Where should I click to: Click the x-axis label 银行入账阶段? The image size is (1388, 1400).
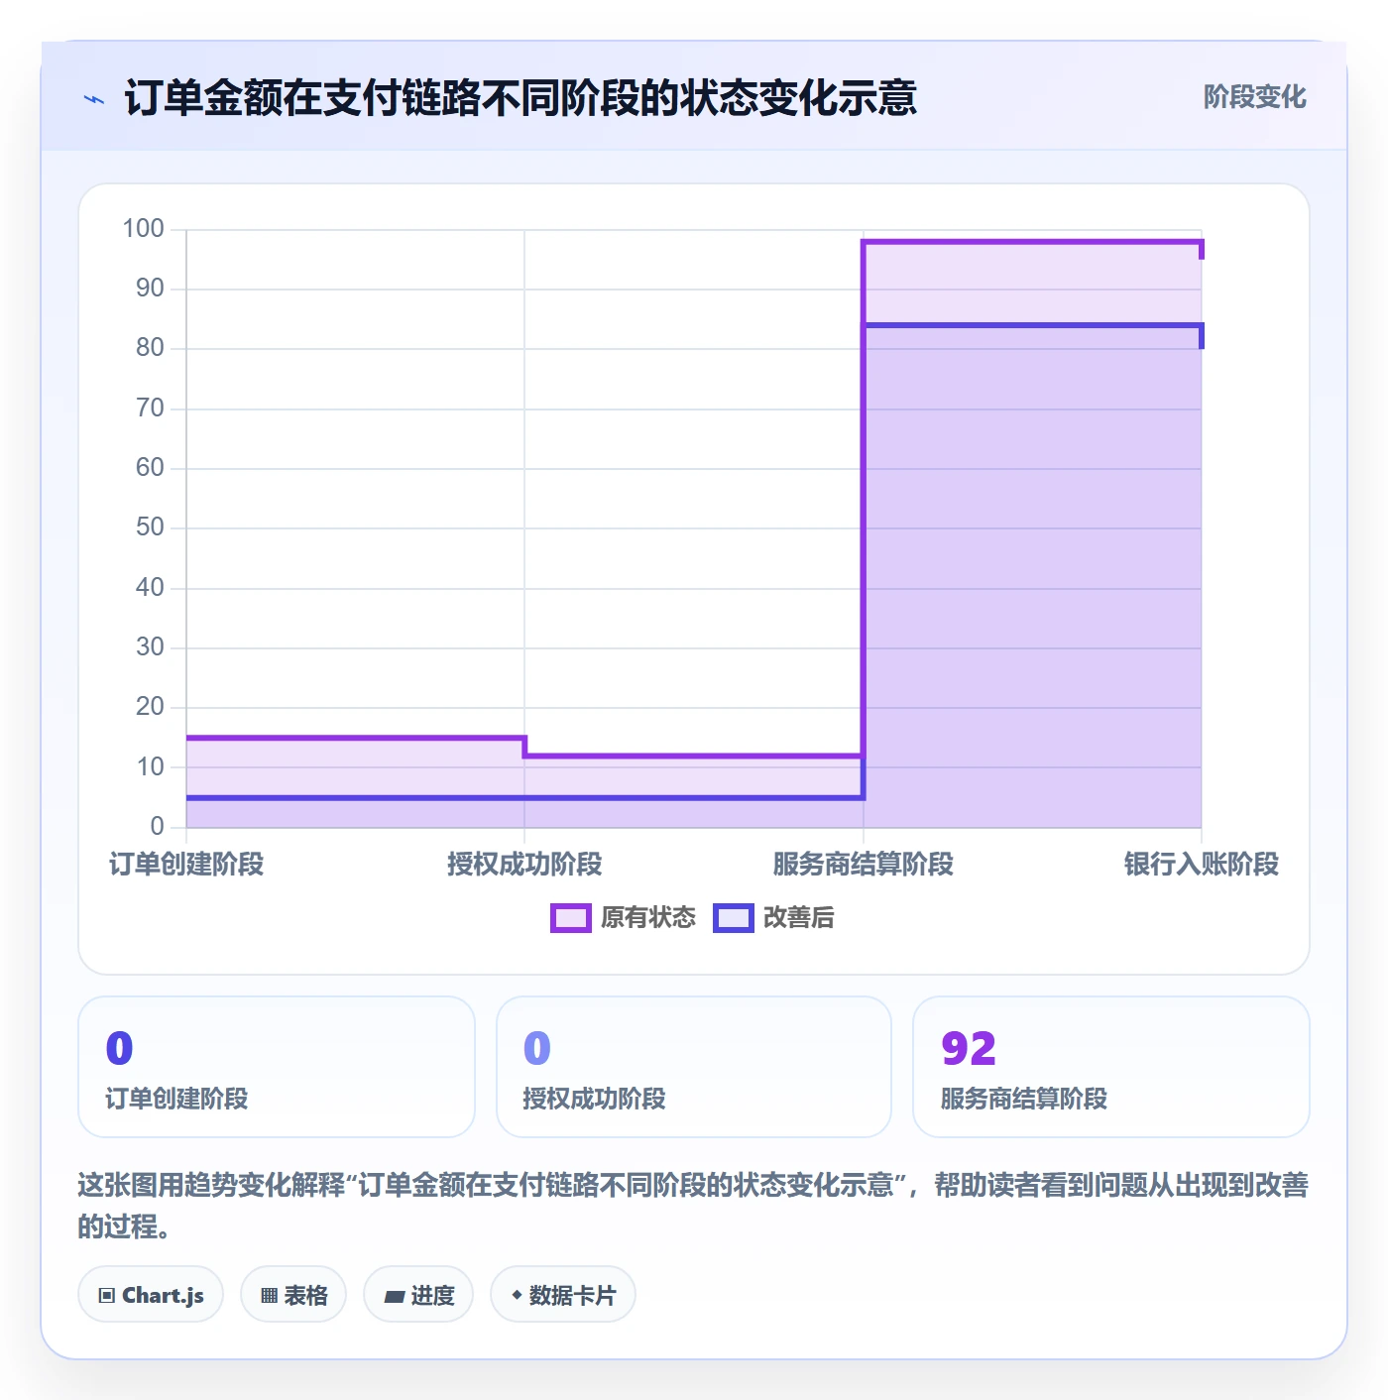pos(1202,864)
